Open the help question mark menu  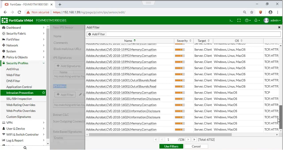248,20
